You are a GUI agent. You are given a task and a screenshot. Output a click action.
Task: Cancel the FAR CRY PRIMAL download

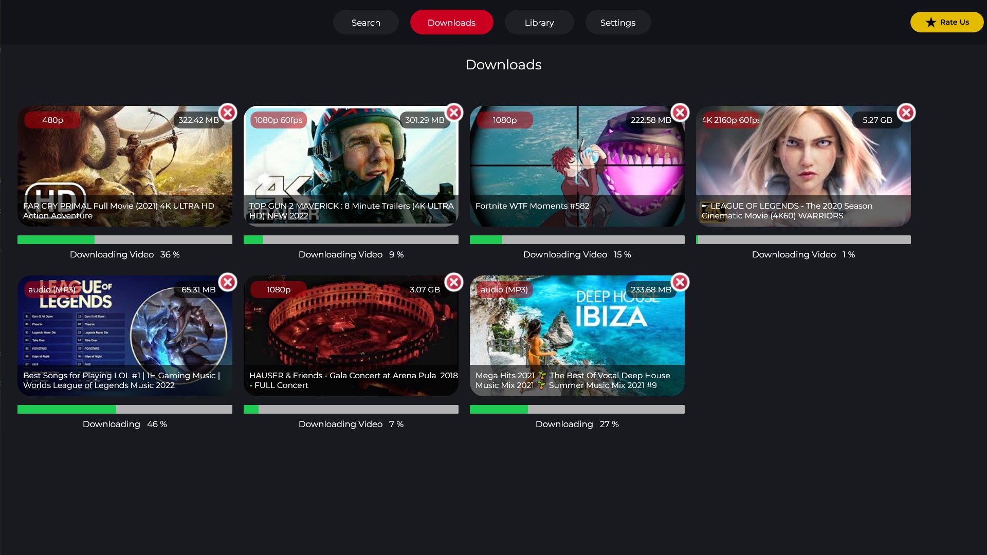click(228, 113)
